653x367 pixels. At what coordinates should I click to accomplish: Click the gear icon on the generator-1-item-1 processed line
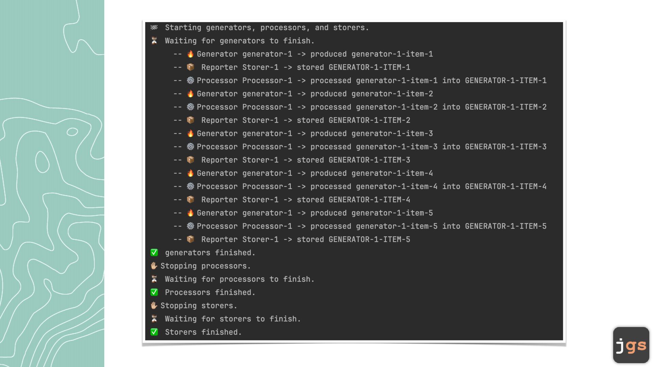(x=190, y=81)
